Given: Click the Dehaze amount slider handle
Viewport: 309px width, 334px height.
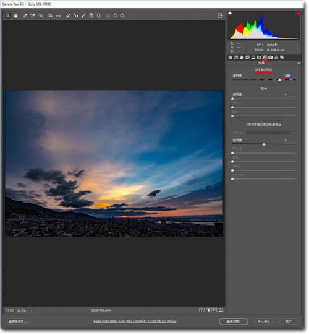Looking at the screenshot, I should pyautogui.click(x=280, y=80).
